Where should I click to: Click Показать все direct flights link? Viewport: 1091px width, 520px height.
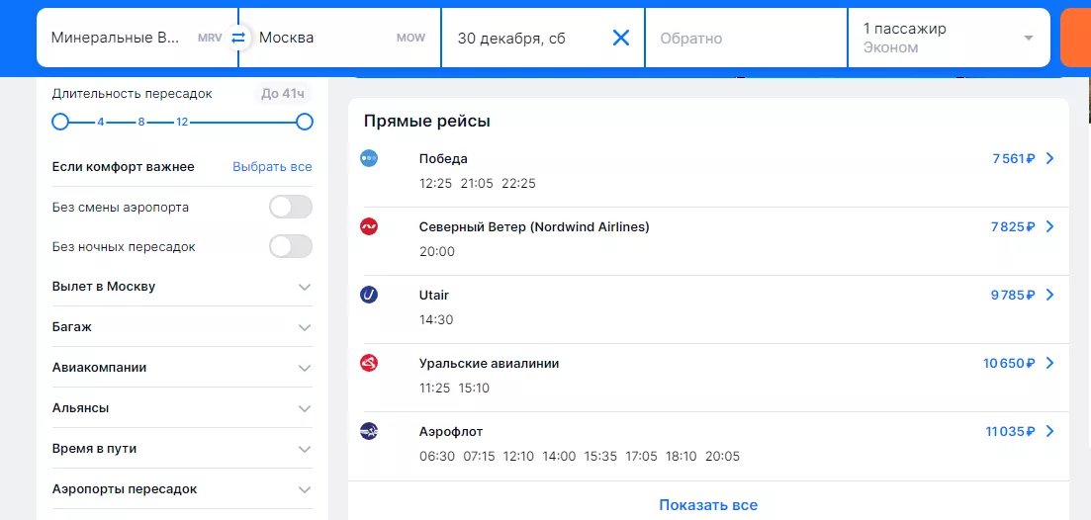(x=708, y=505)
